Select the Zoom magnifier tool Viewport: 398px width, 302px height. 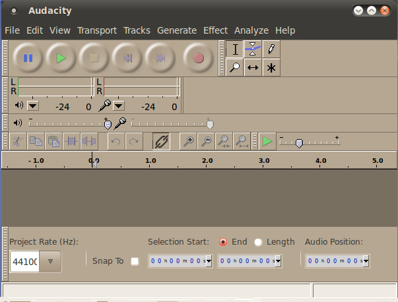point(235,68)
